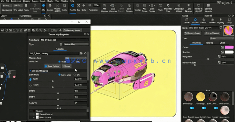Select the Tumble camera tool

(73, 7)
